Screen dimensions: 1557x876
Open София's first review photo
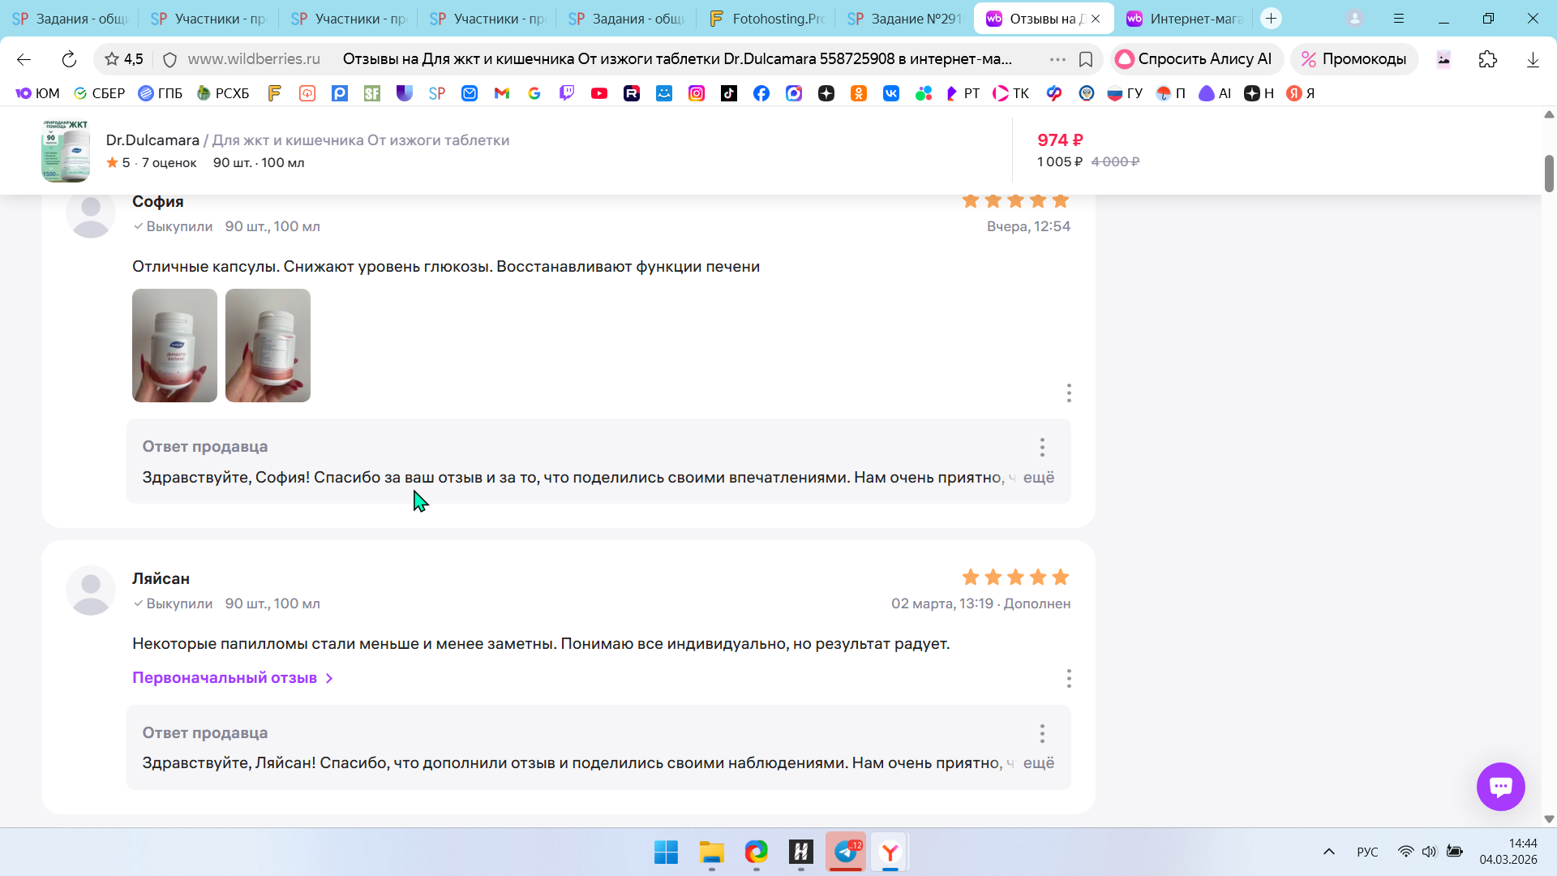[174, 346]
